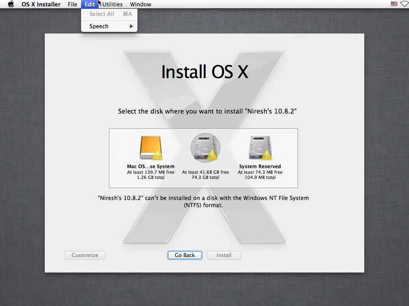
Task: Click the '74.3 GB total' text
Action: (x=205, y=177)
